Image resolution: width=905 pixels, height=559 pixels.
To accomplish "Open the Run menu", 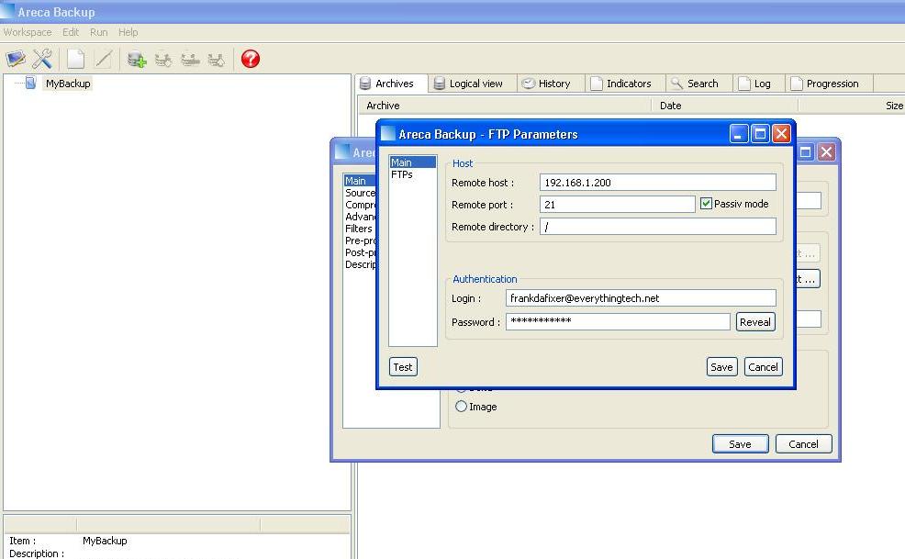I will pos(98,32).
